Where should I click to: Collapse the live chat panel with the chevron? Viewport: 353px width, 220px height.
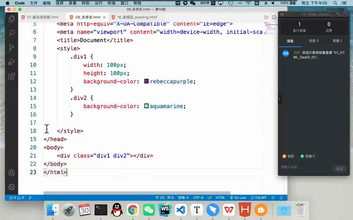(280, 99)
